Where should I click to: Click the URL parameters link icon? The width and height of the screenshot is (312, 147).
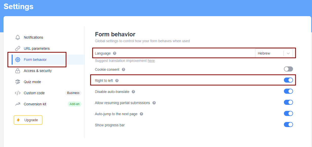click(x=18, y=48)
